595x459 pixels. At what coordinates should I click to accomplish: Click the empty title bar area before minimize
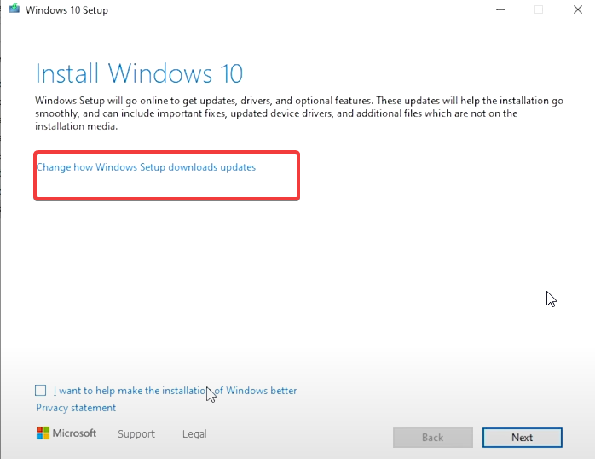(298, 10)
